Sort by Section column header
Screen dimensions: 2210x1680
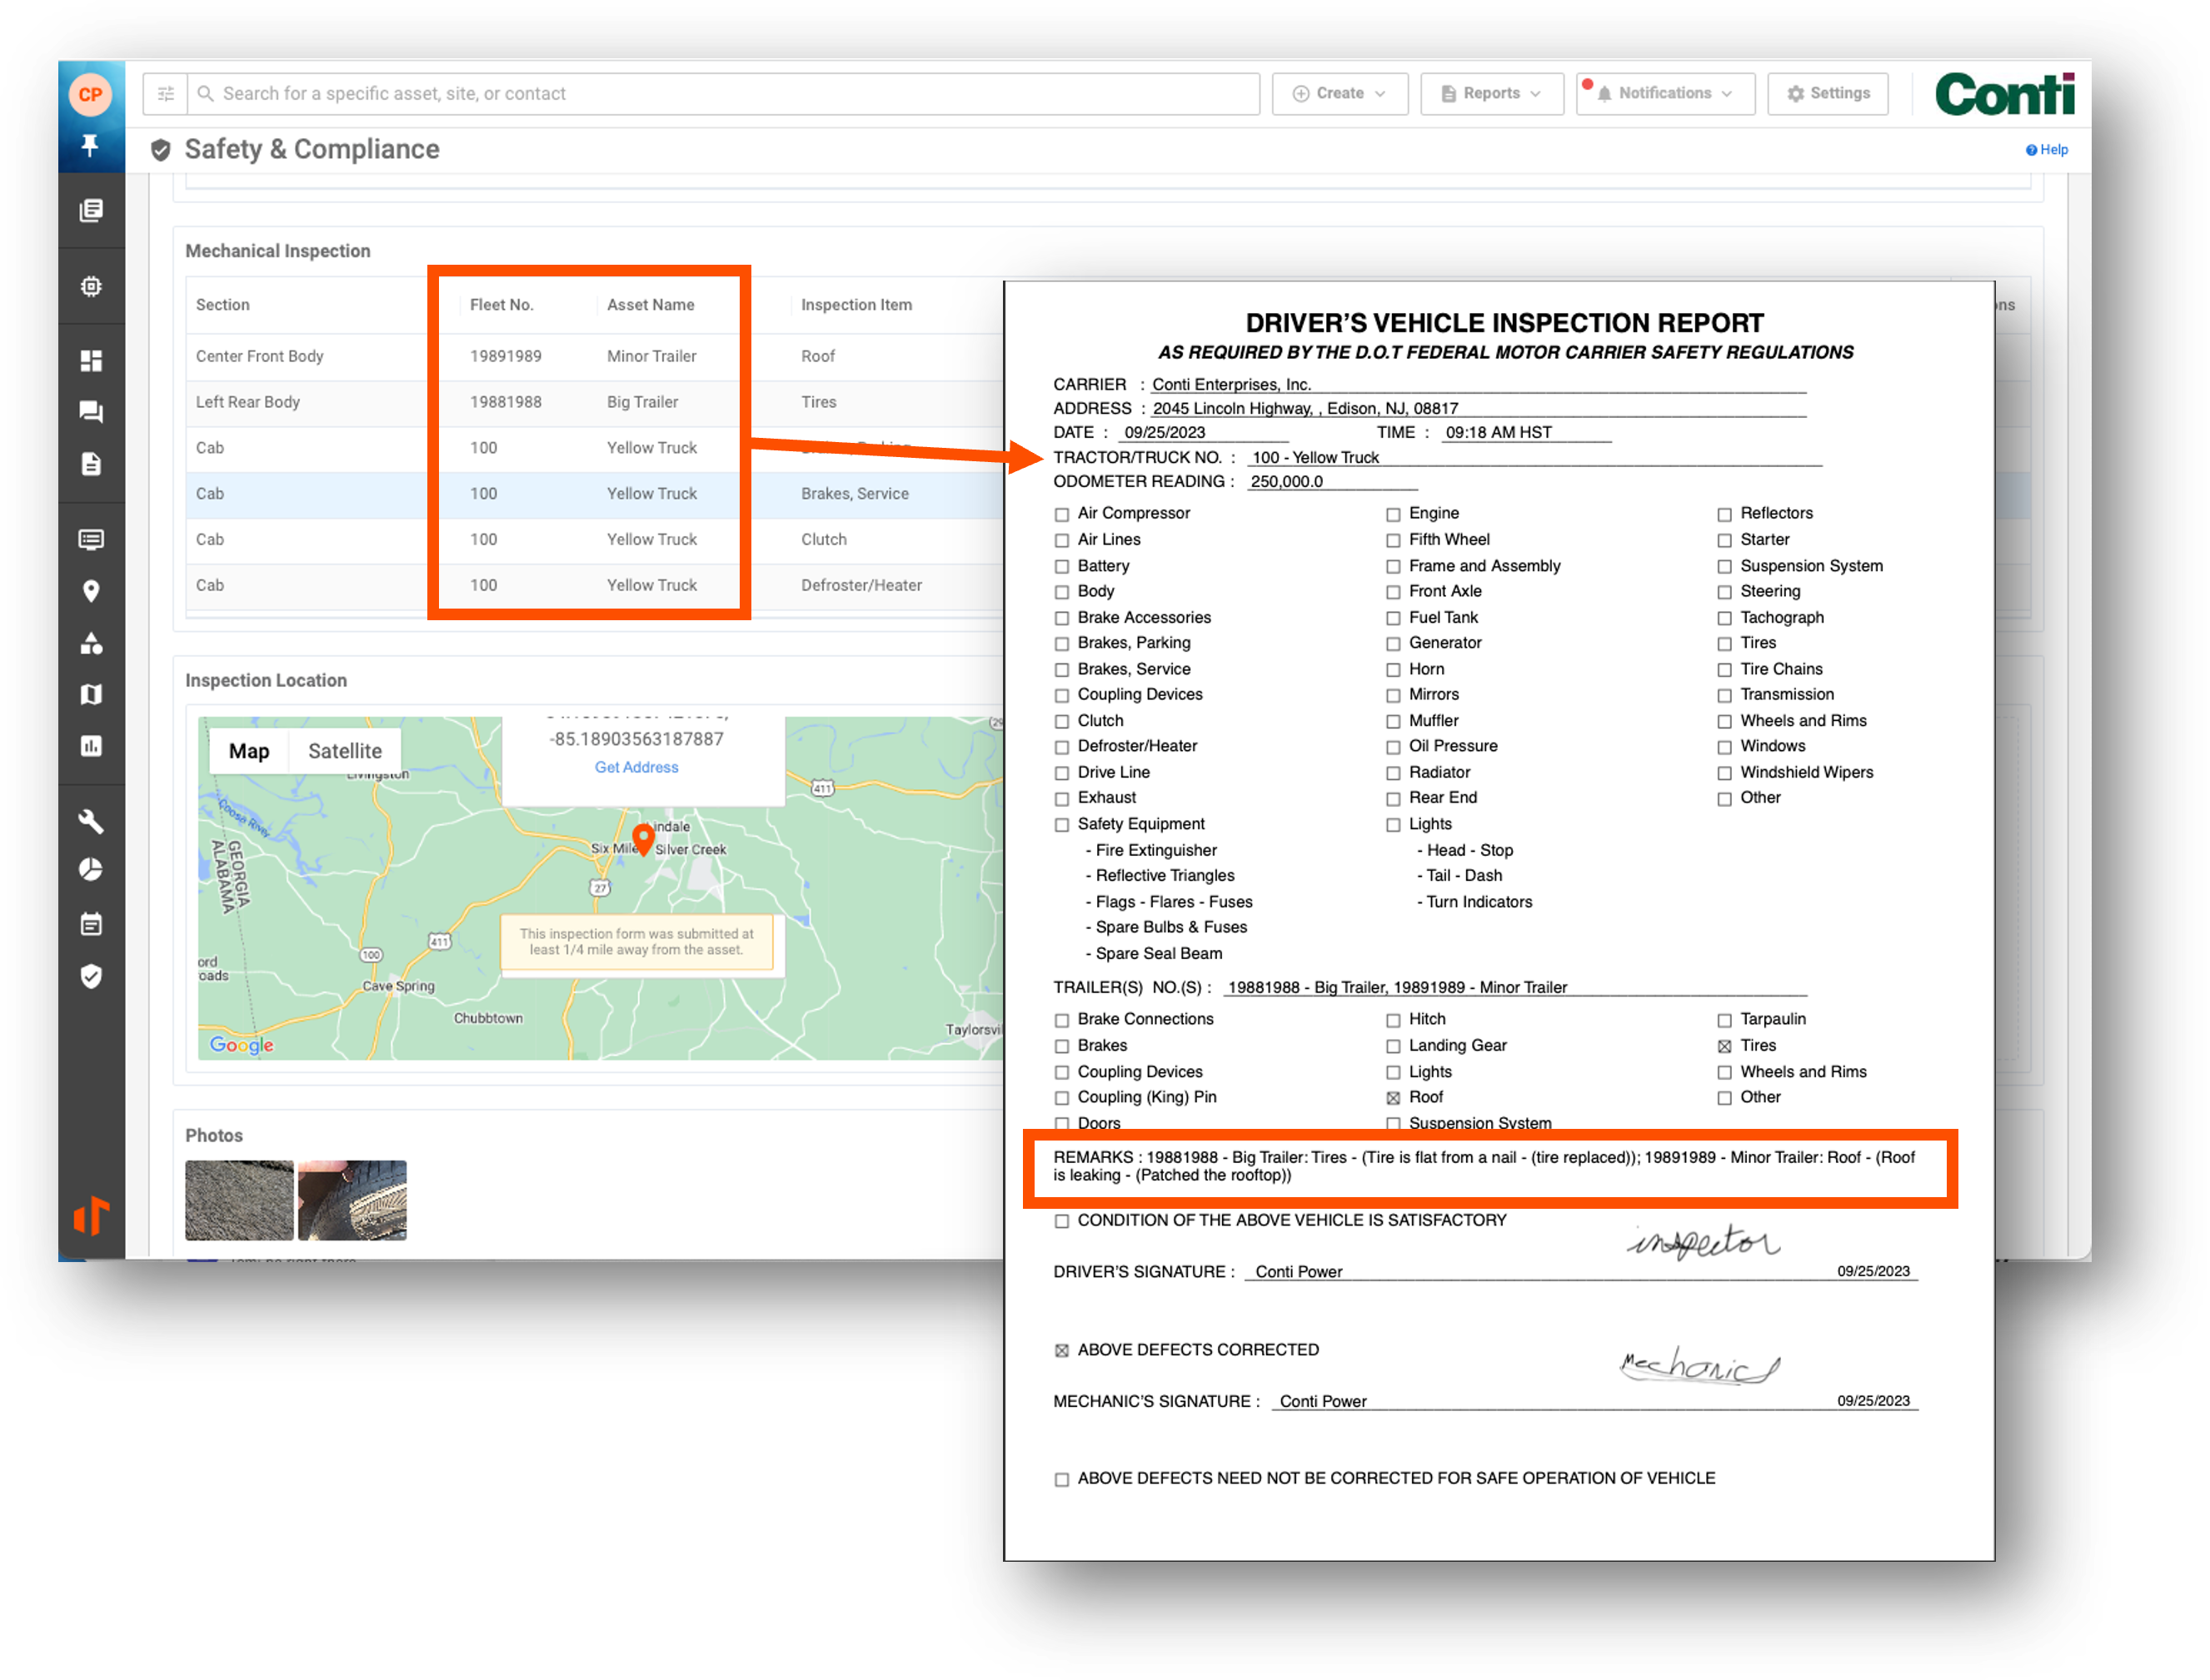click(x=222, y=304)
